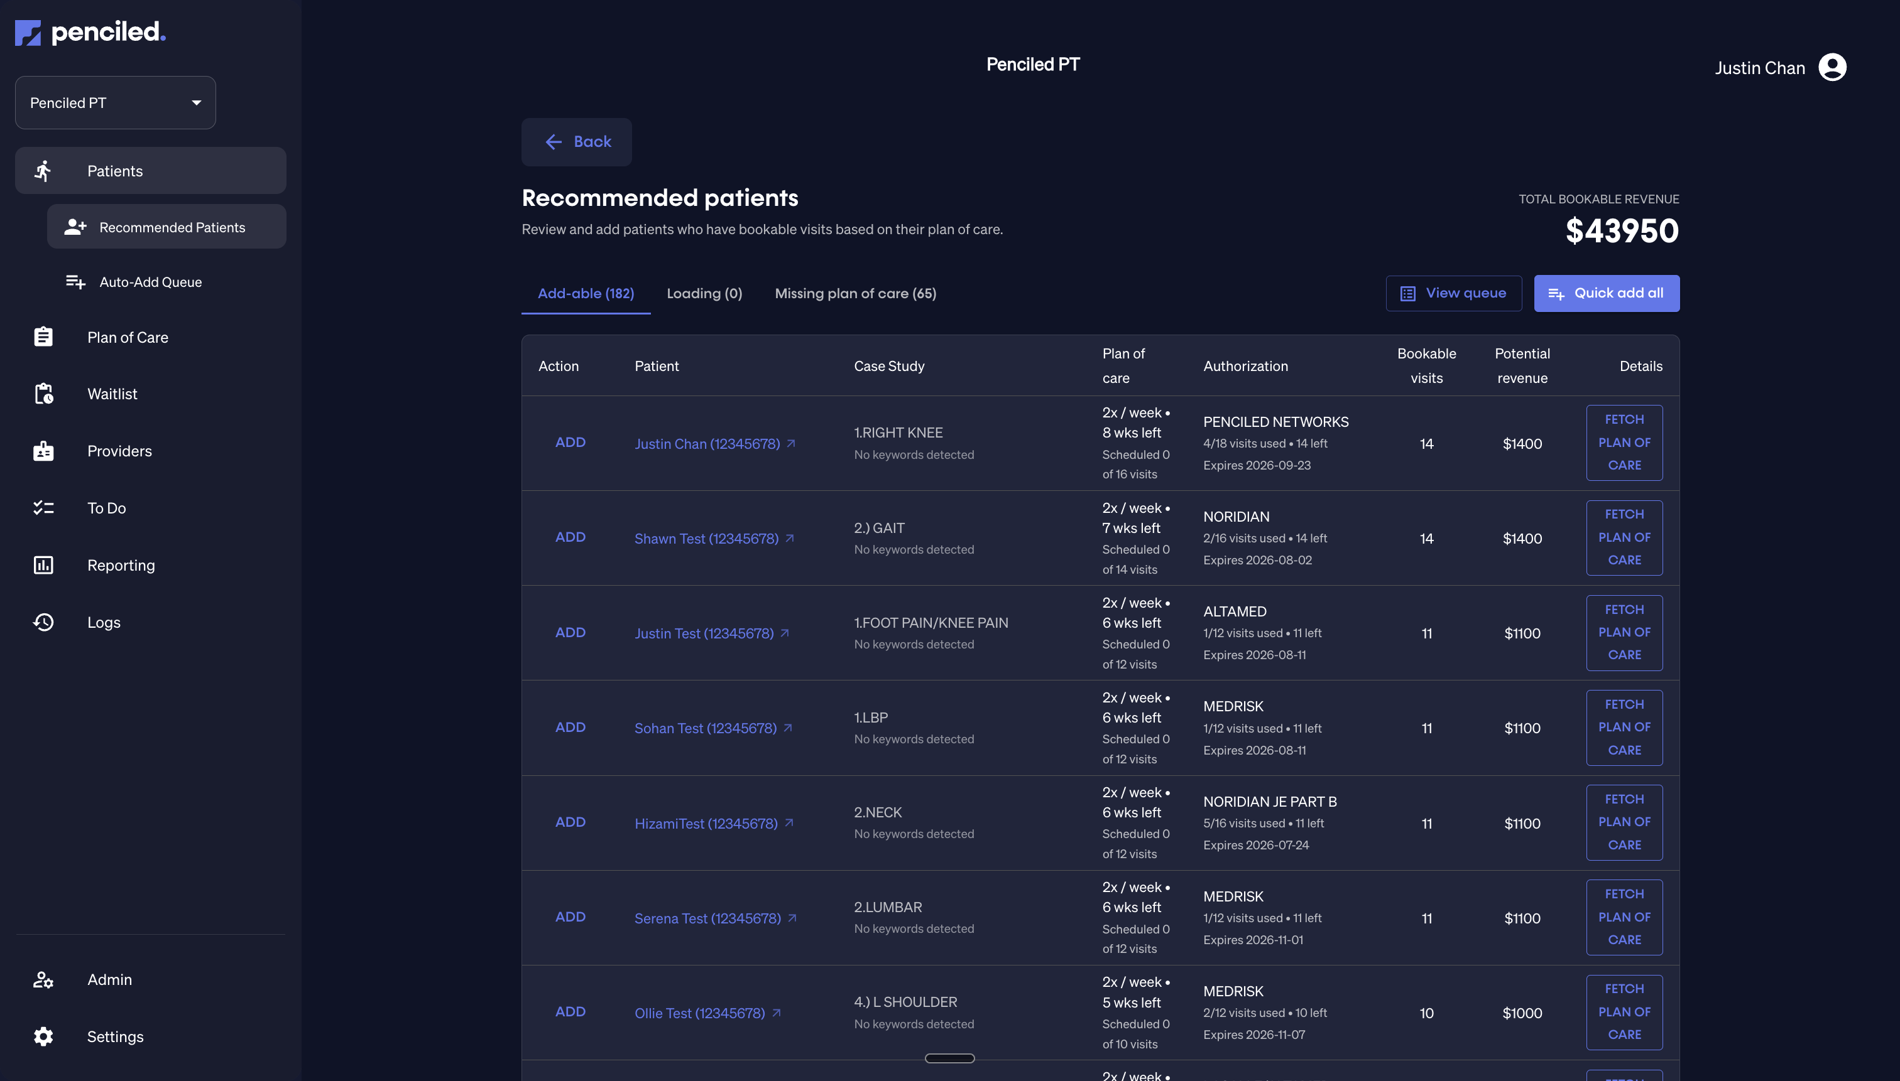Fetch plan of care for Serena Test
The image size is (1900, 1081).
click(x=1624, y=918)
